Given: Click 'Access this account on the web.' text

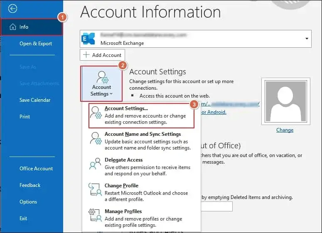Looking at the screenshot, I should click(175, 96).
